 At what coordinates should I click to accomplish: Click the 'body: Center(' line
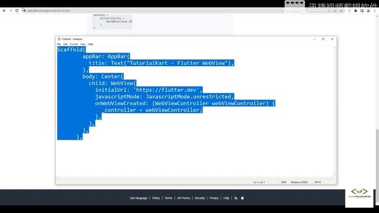(x=103, y=76)
